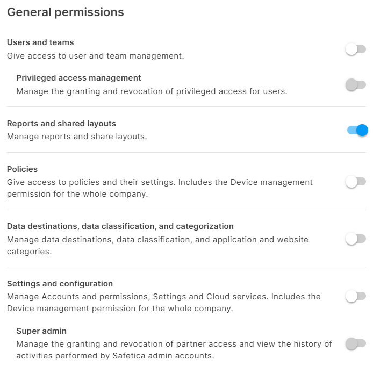Click the General permissions heading

click(66, 12)
